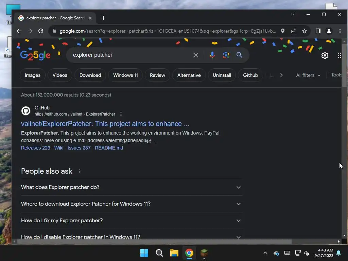Screen dimensions: 348x261
Task: Open File Explorer from taskbar
Action: [174, 253]
